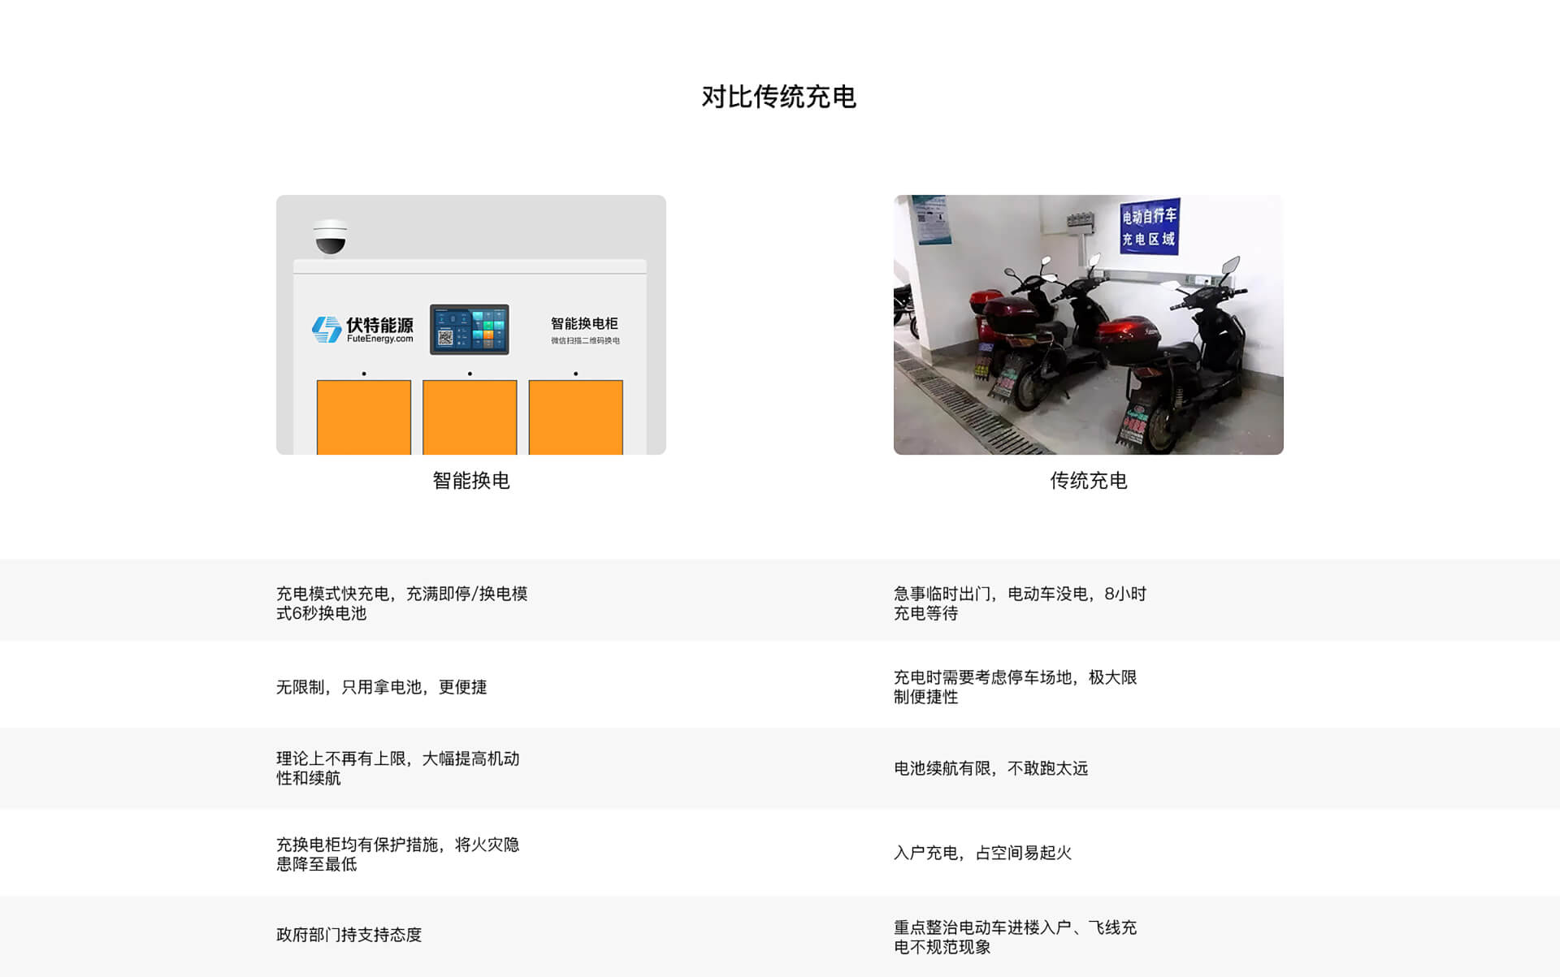
Task: Click the 智能换电 caption
Action: pos(471,481)
